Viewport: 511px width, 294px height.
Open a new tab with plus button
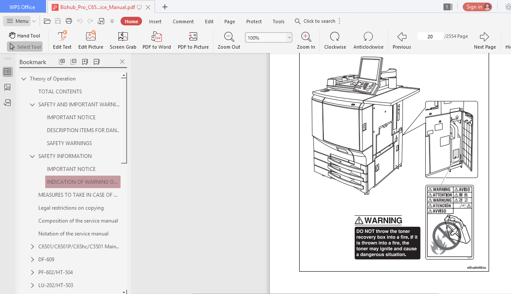click(165, 7)
